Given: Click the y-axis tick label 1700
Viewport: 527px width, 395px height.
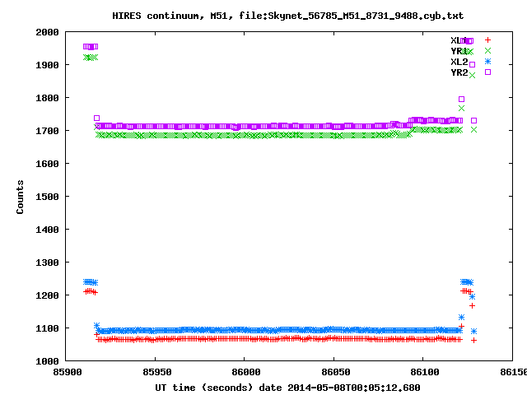Looking at the screenshot, I should coord(47,131).
